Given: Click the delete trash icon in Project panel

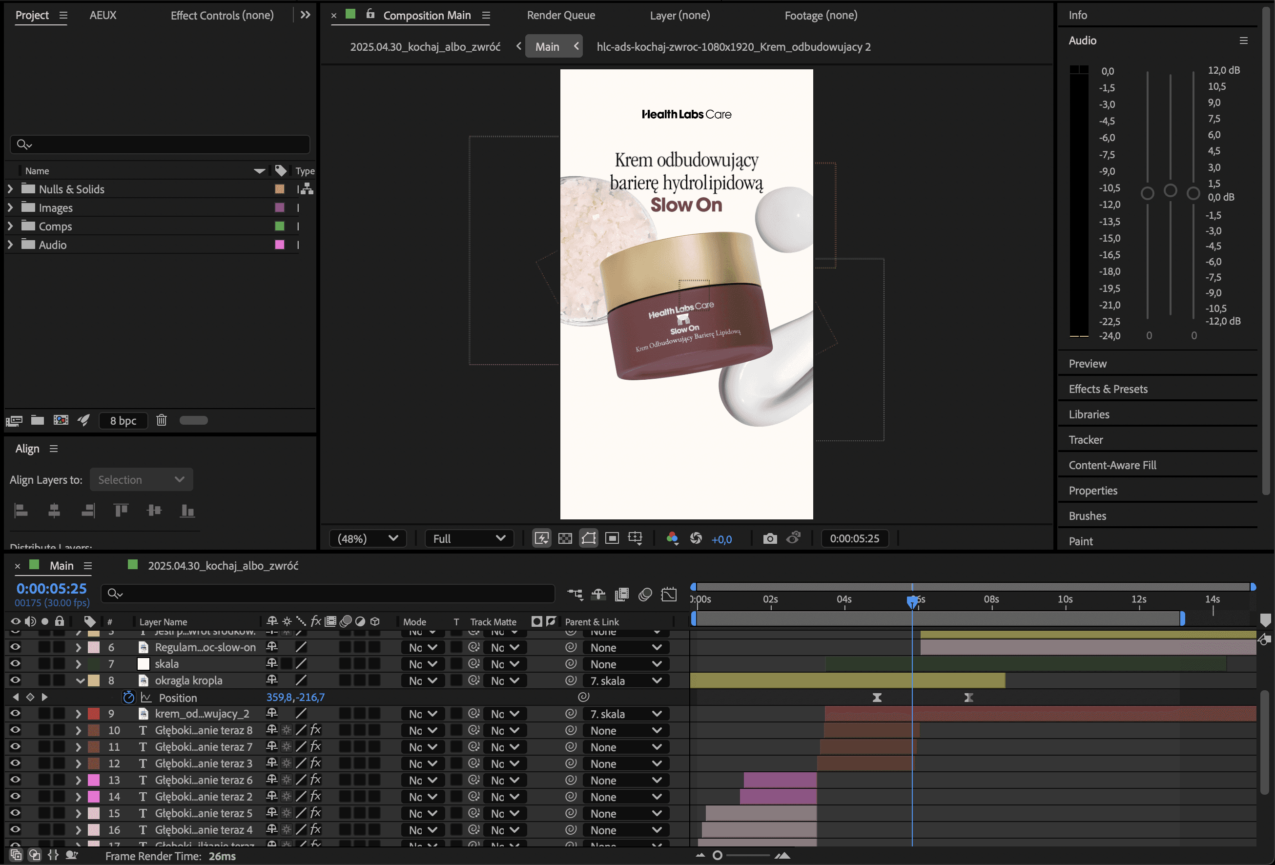Looking at the screenshot, I should [x=161, y=420].
